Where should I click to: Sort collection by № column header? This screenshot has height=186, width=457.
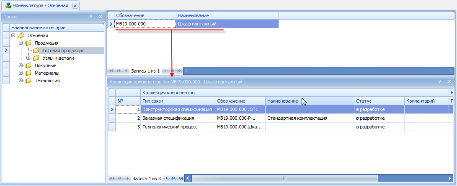click(128, 101)
